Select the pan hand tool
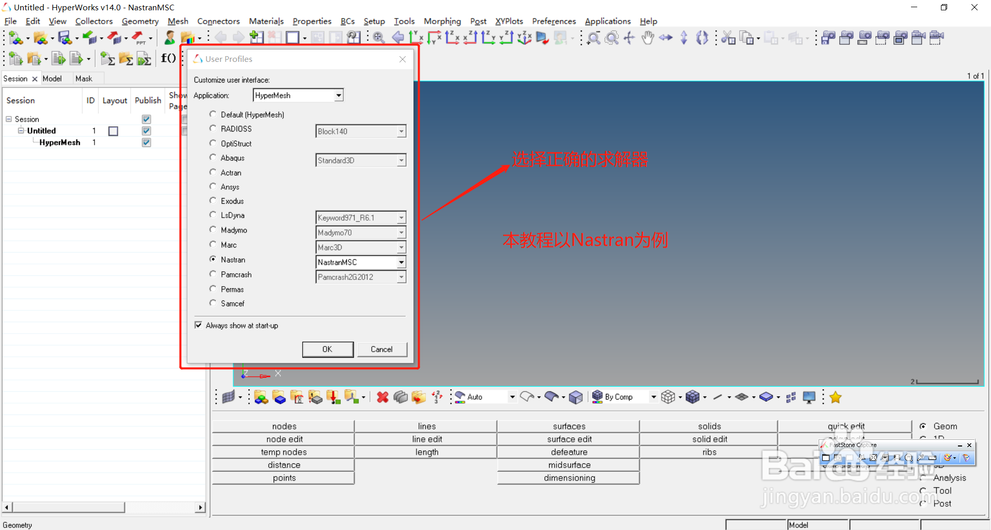 648,38
